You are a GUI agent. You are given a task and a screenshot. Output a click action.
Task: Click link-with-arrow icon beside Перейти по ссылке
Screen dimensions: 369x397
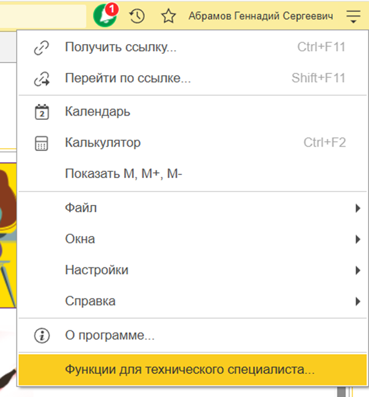[x=42, y=78]
